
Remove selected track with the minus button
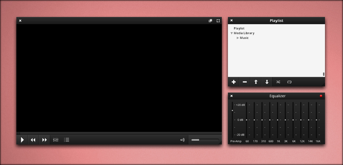pyautogui.click(x=245, y=82)
